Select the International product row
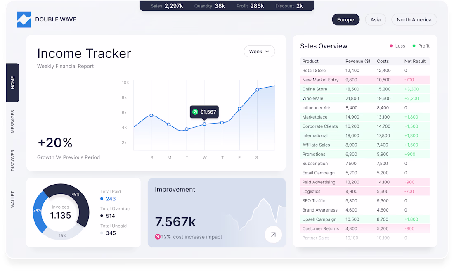Image resolution: width=454 pixels, height=271 pixels. 365,135
